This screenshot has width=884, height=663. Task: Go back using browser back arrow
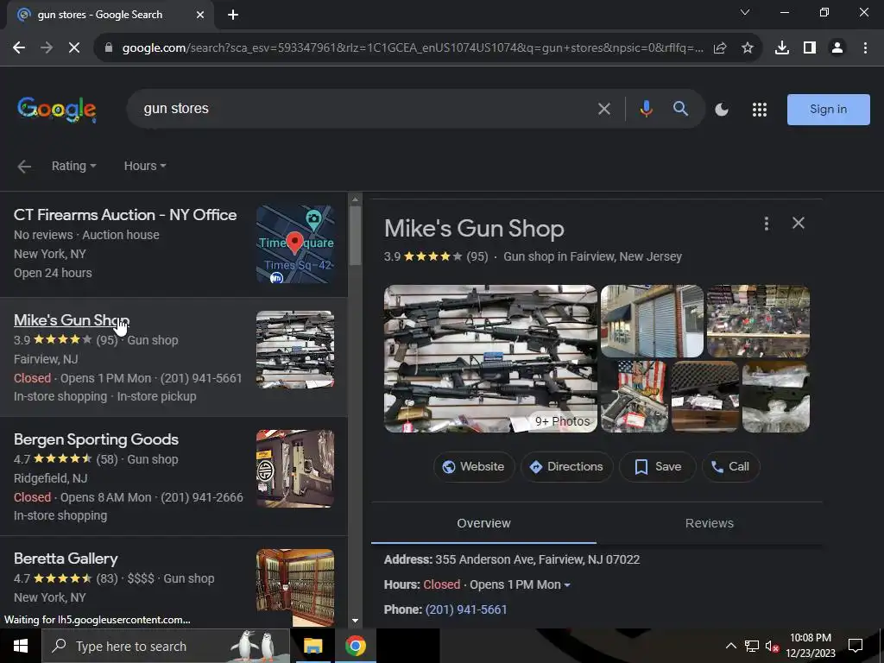tap(19, 48)
